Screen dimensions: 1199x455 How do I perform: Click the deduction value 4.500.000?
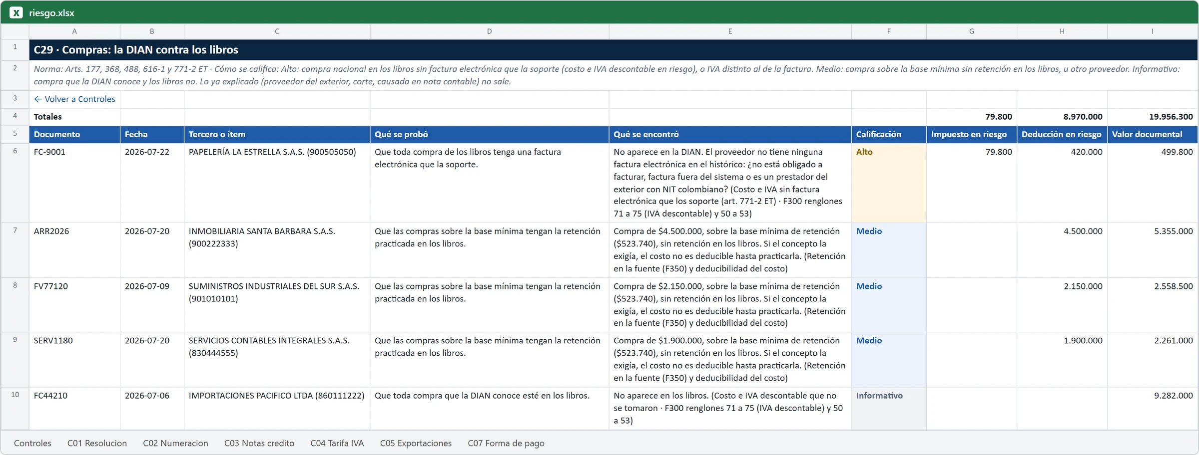[1062, 250]
